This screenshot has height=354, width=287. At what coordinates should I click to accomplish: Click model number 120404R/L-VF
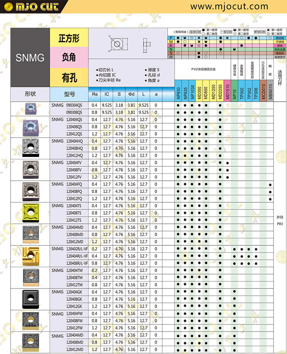(x=77, y=256)
